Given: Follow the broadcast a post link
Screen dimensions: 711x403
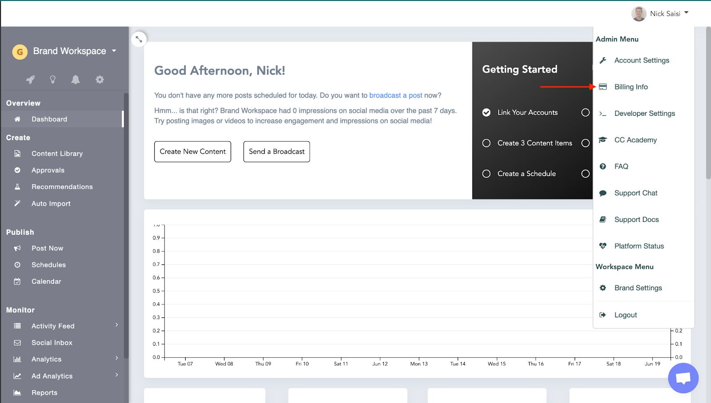Looking at the screenshot, I should click(395, 95).
